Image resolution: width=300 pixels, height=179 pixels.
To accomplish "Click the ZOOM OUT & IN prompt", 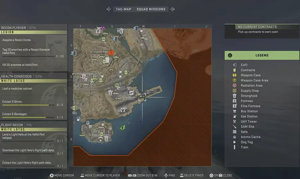I will [143, 175].
